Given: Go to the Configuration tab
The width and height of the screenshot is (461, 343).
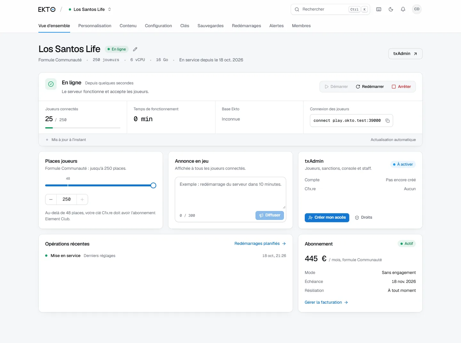Looking at the screenshot, I should point(158,26).
